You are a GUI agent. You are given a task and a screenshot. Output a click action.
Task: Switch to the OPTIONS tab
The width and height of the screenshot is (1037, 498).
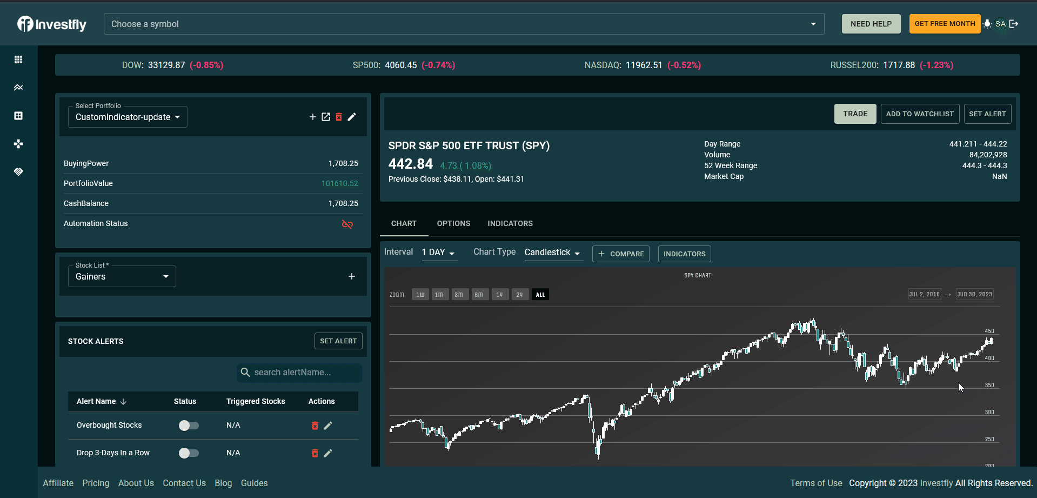pos(453,223)
